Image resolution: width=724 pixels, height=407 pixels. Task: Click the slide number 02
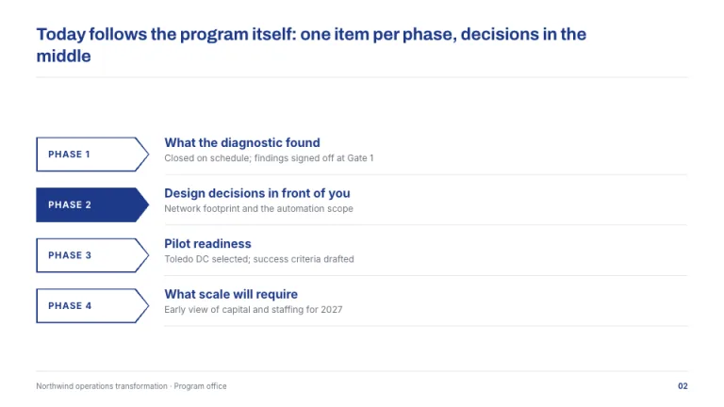click(x=683, y=386)
